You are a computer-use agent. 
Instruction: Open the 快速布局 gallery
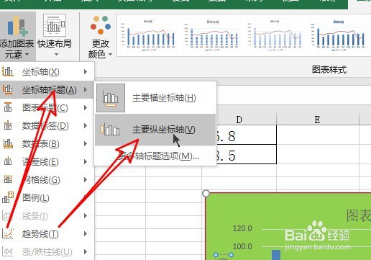(x=55, y=36)
